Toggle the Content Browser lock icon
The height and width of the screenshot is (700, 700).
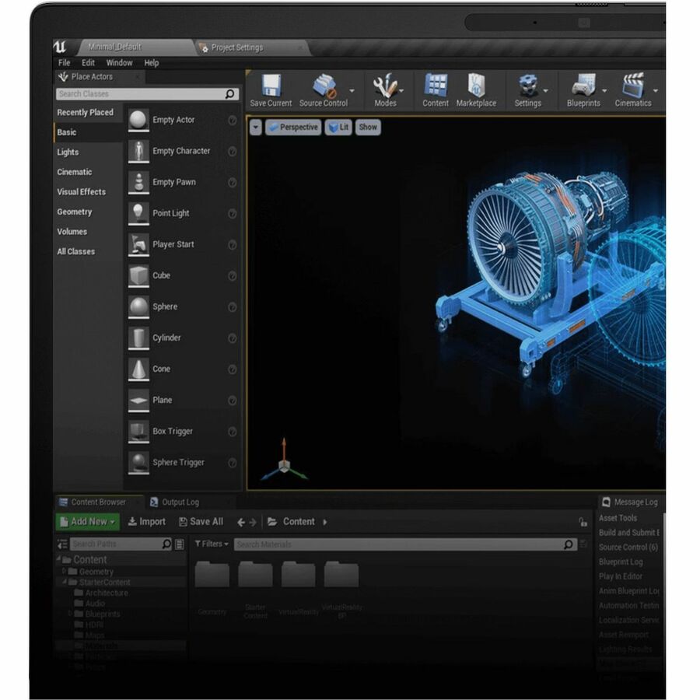pyautogui.click(x=583, y=523)
